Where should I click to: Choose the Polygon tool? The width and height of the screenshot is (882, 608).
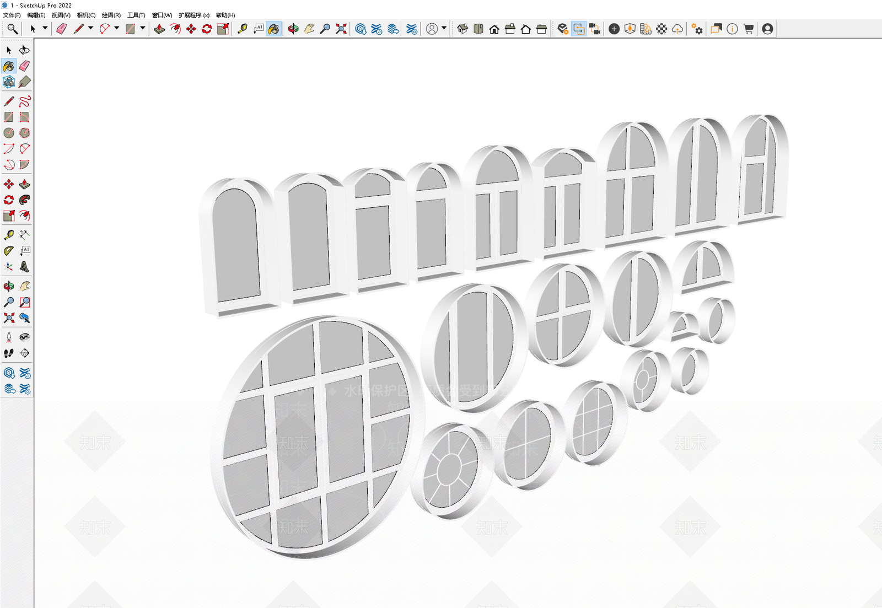[25, 133]
